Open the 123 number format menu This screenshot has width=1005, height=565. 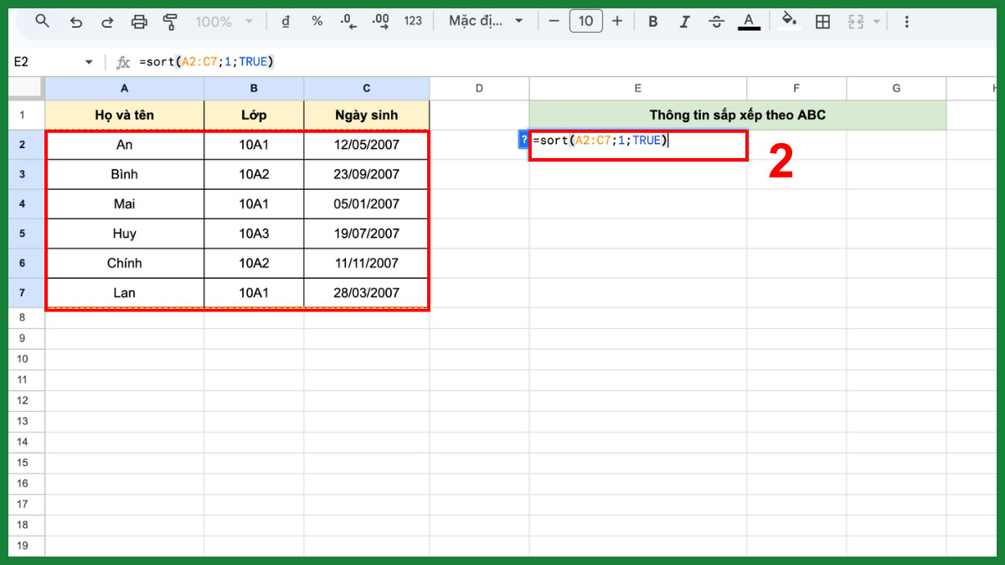coord(412,21)
